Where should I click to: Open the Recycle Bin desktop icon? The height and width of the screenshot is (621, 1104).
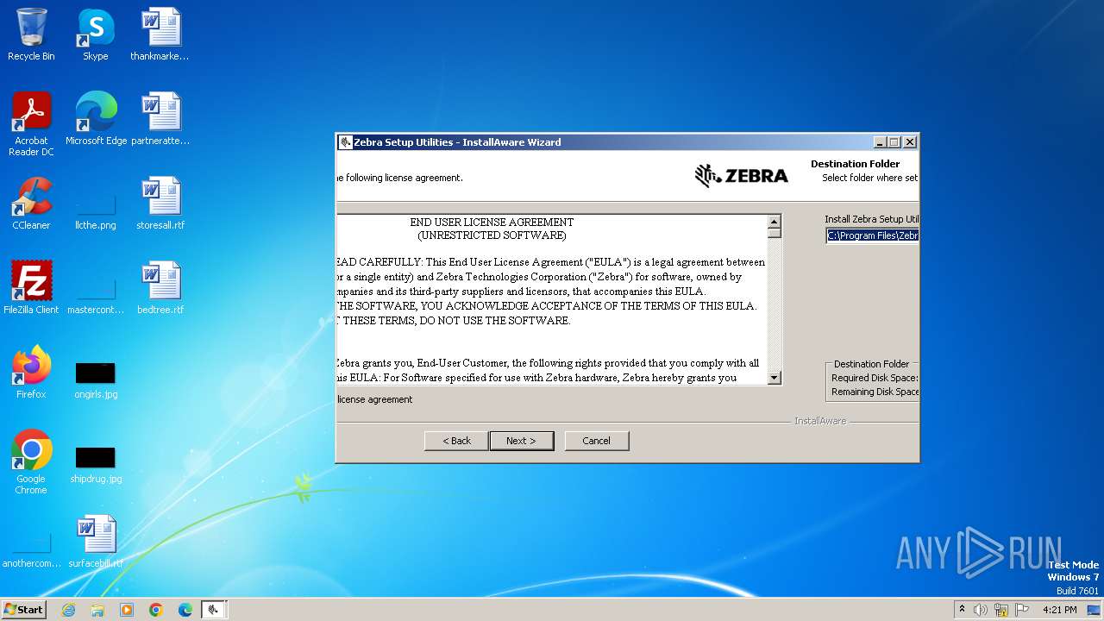coord(31,34)
